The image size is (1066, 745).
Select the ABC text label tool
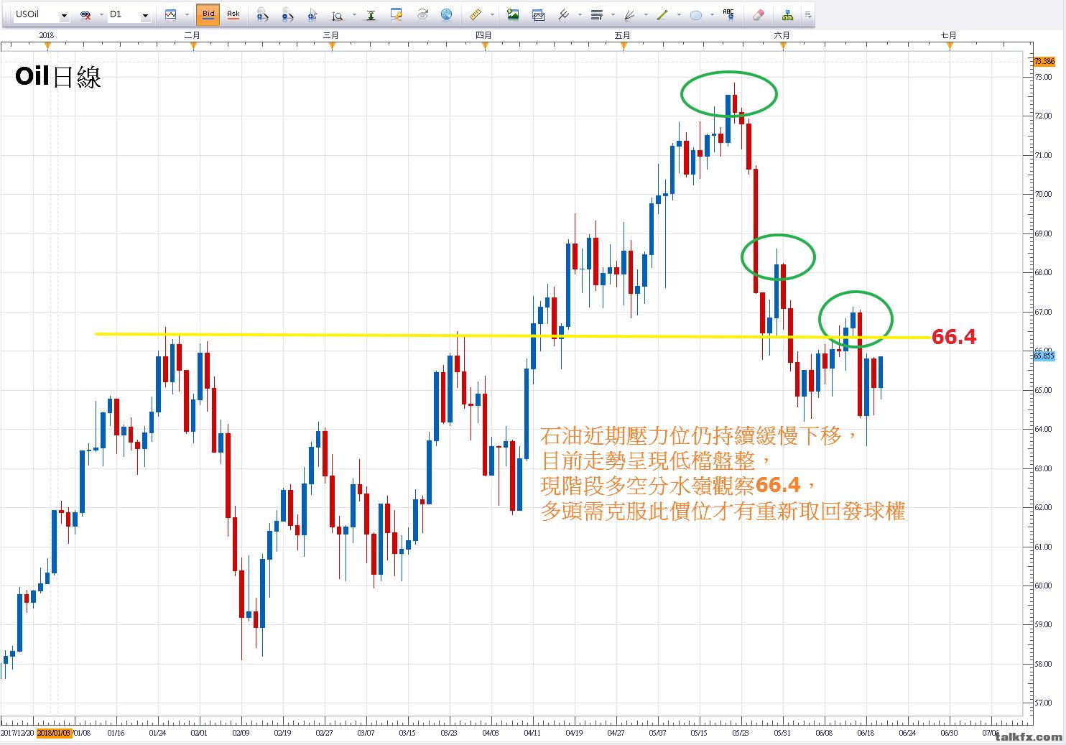(x=728, y=14)
